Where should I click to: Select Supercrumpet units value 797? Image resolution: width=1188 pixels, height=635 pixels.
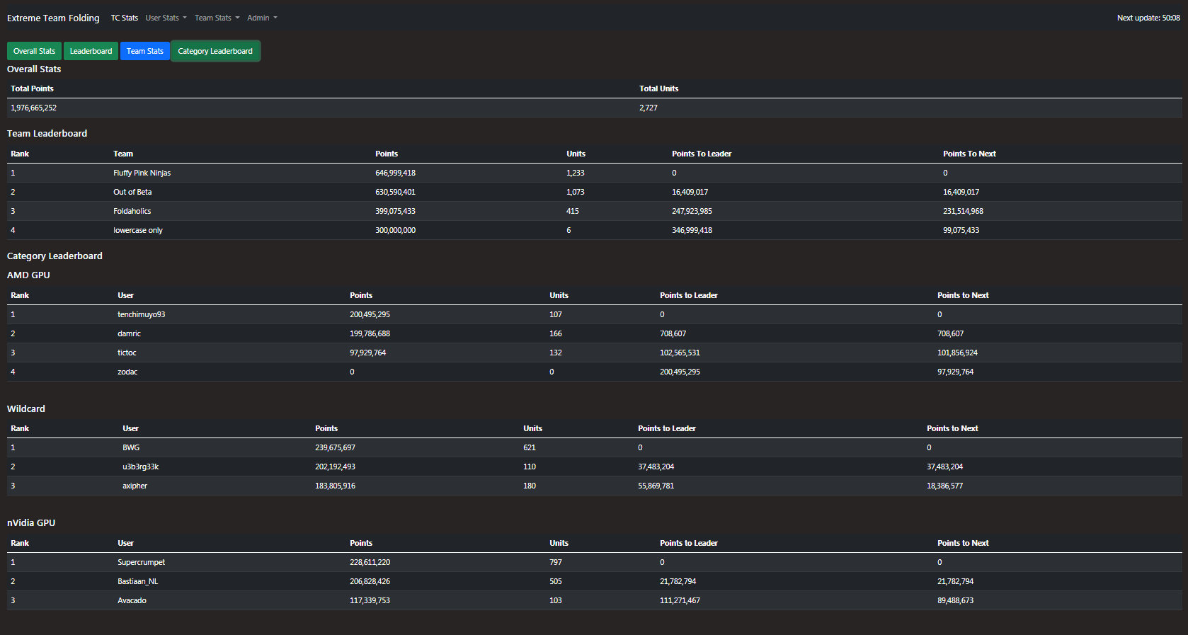(x=556, y=562)
